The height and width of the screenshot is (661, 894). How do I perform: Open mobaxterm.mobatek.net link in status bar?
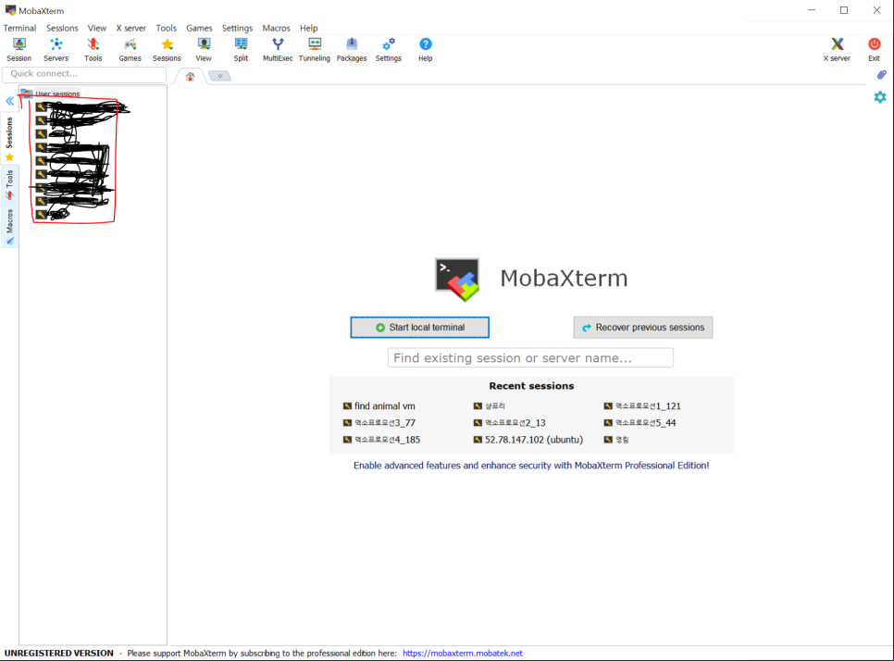[x=463, y=654]
